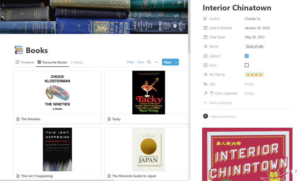Click the link icon next to URL
Image resolution: width=300 pixels, height=181 pixels.
coord(205,84)
